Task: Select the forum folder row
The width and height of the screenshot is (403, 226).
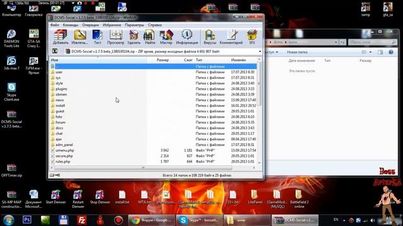Action: tap(153, 122)
